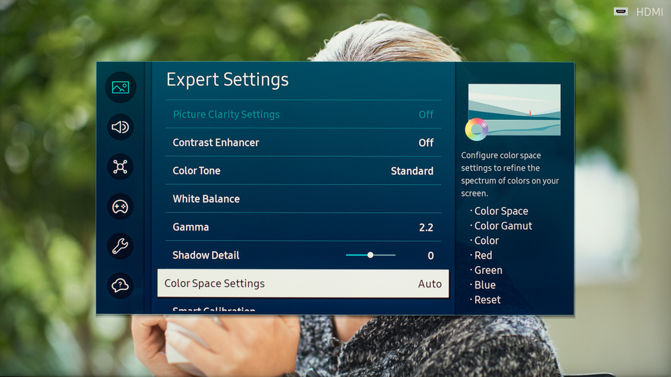Screen dimensions: 671x377
Task: Open the Connection network icon
Action: (x=120, y=167)
